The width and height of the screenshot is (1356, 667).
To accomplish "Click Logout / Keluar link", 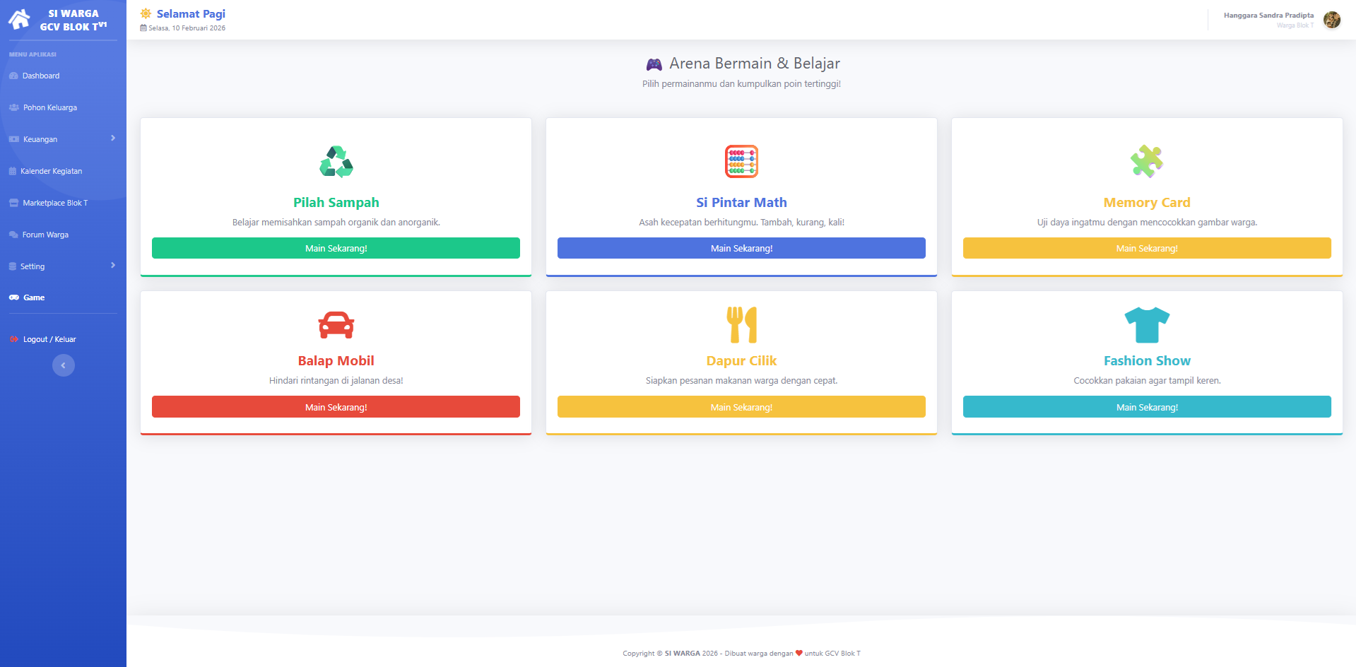I will coord(49,339).
